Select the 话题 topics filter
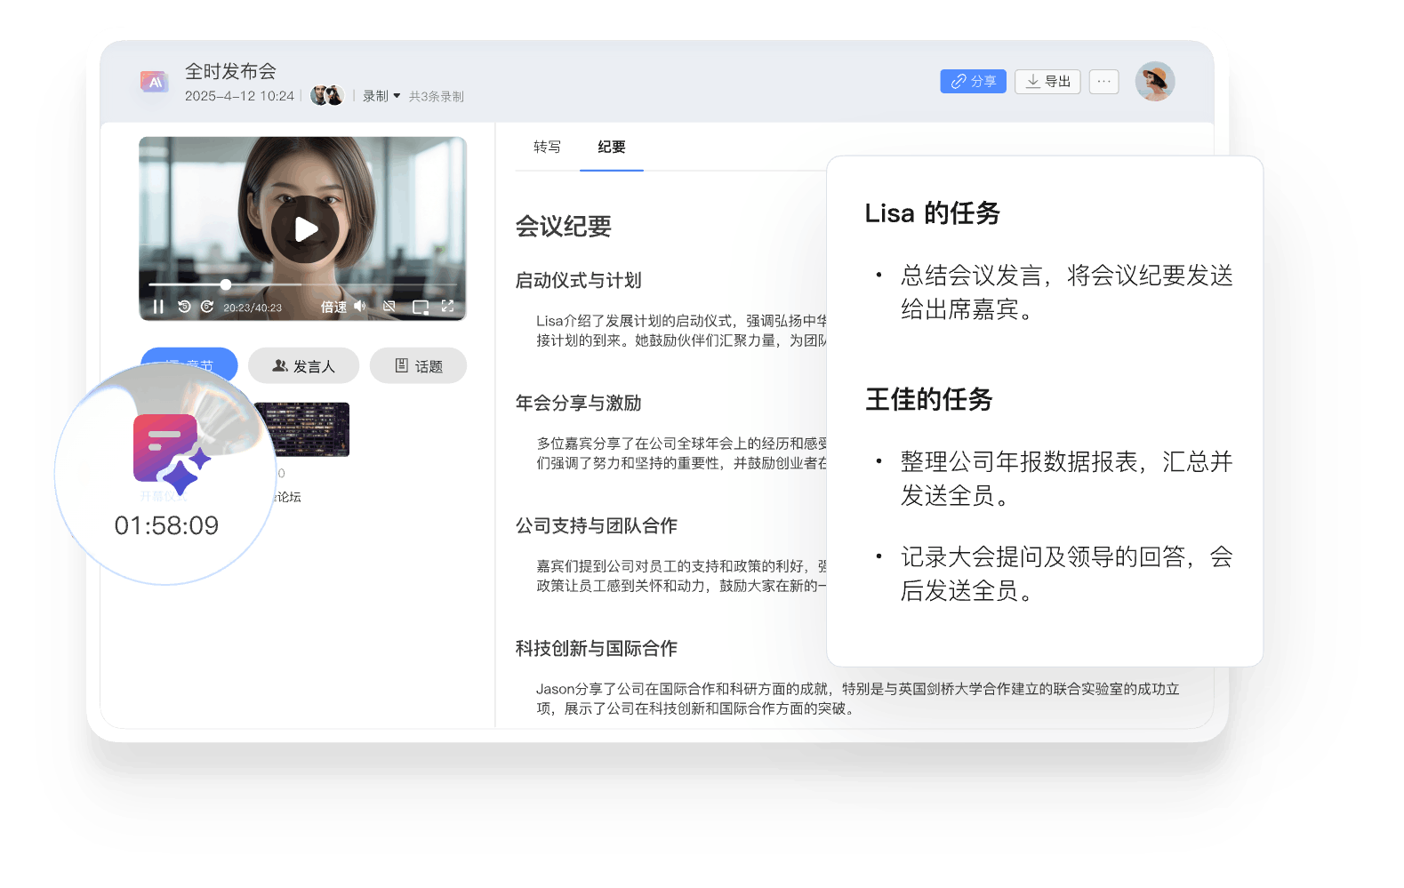 pos(418,366)
